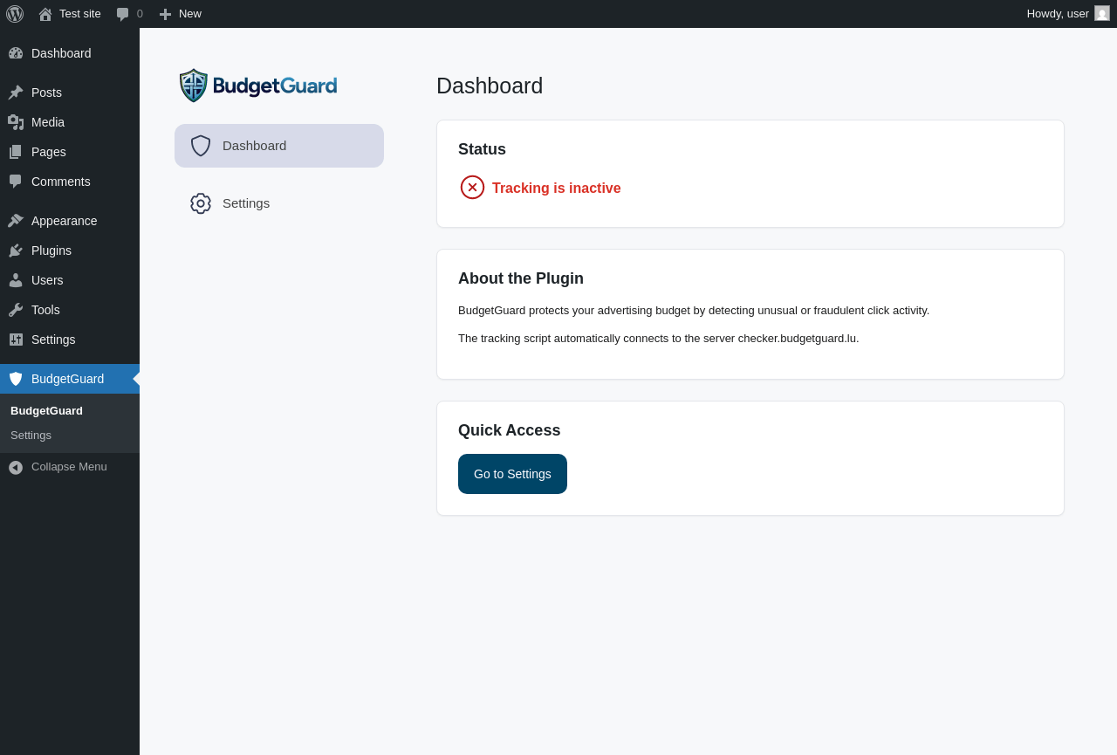
Task: Click the comment count 0 in admin bar
Action: (140, 14)
